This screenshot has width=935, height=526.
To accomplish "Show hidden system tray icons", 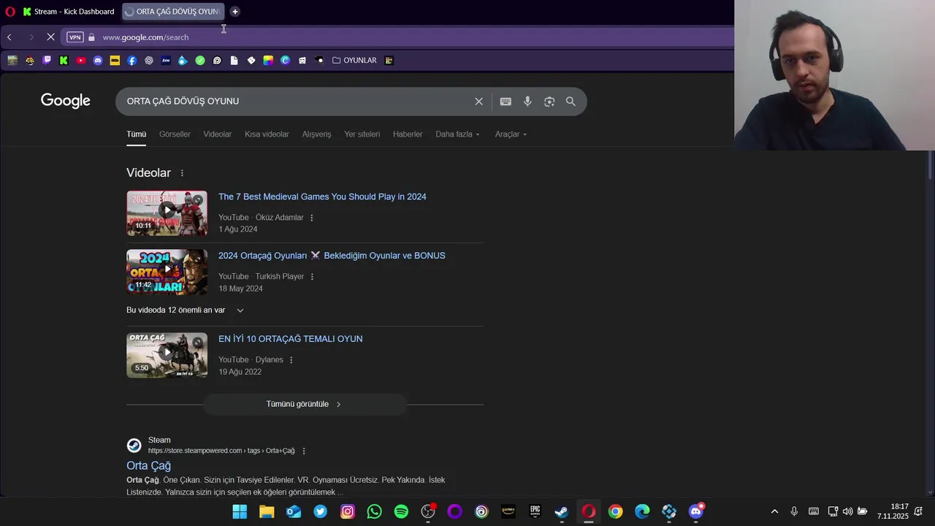I will pos(774,512).
